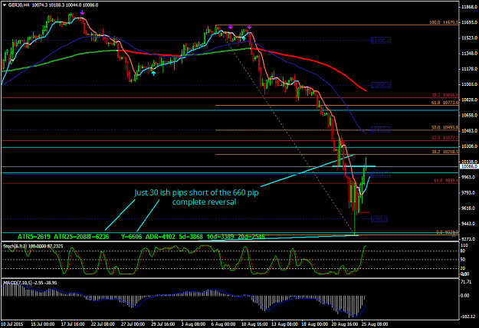This screenshot has width=479, height=328.
Task: Click the MACD scale value 71.71
Action: pos(467,282)
